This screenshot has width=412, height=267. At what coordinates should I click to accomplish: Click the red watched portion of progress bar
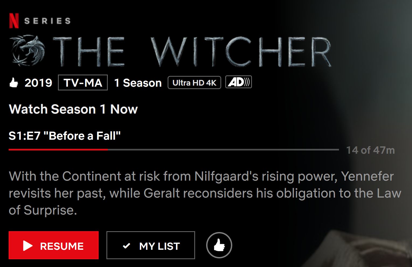58,150
